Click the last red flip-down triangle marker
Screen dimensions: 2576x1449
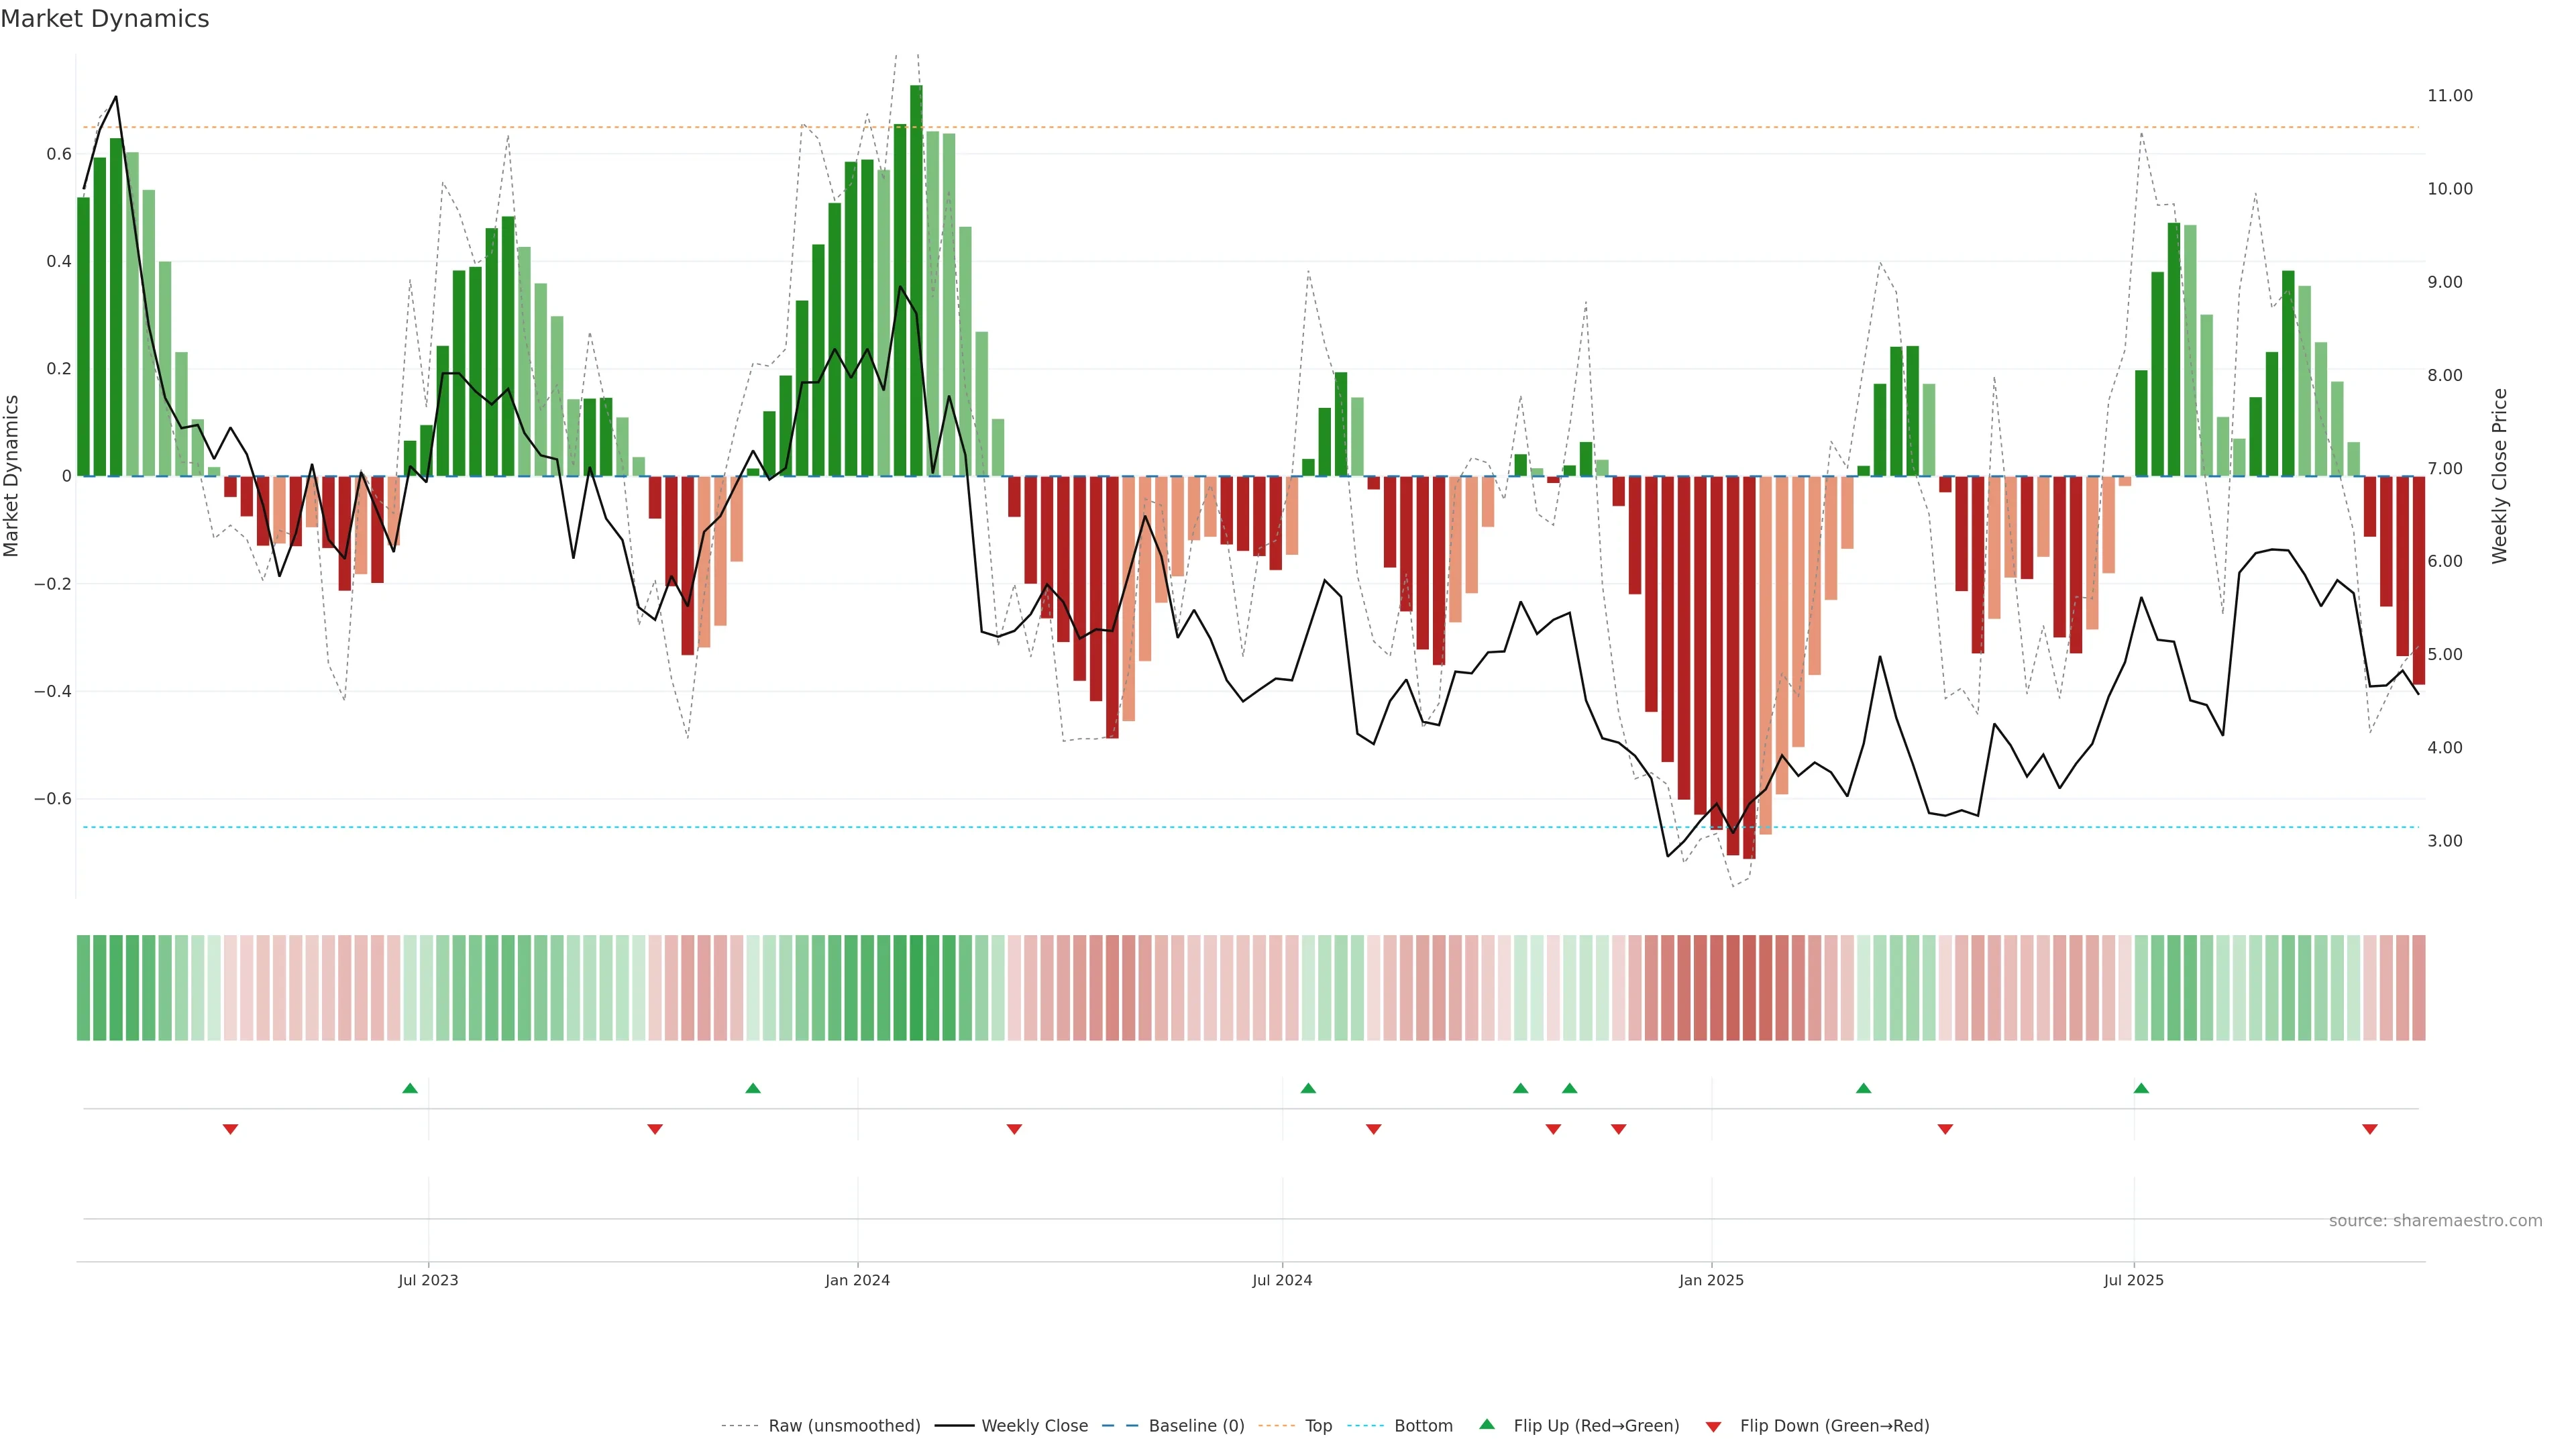click(2369, 1129)
